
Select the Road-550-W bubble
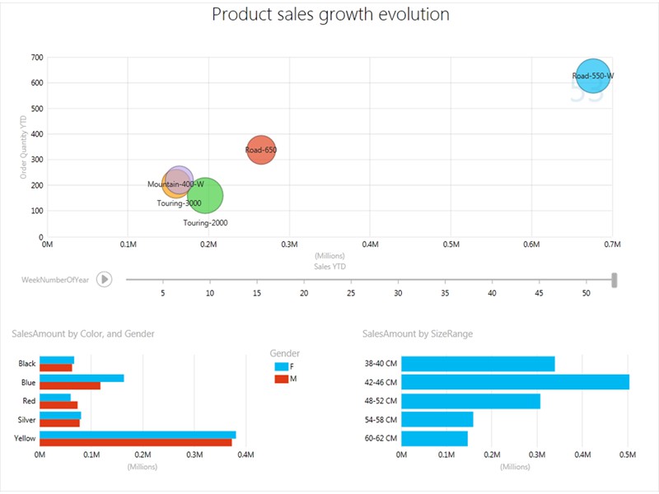(593, 76)
